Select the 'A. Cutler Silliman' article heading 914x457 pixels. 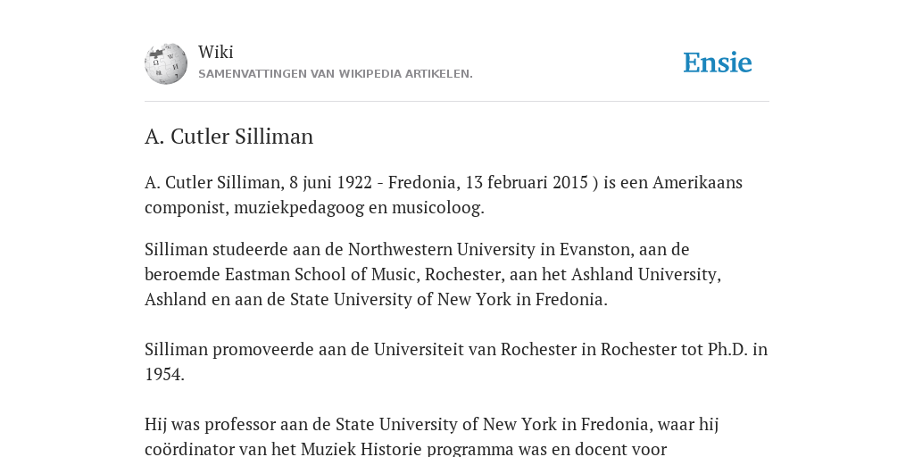[229, 137]
